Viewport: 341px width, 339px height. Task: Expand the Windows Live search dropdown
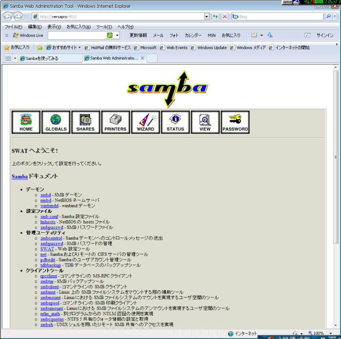click(117, 35)
